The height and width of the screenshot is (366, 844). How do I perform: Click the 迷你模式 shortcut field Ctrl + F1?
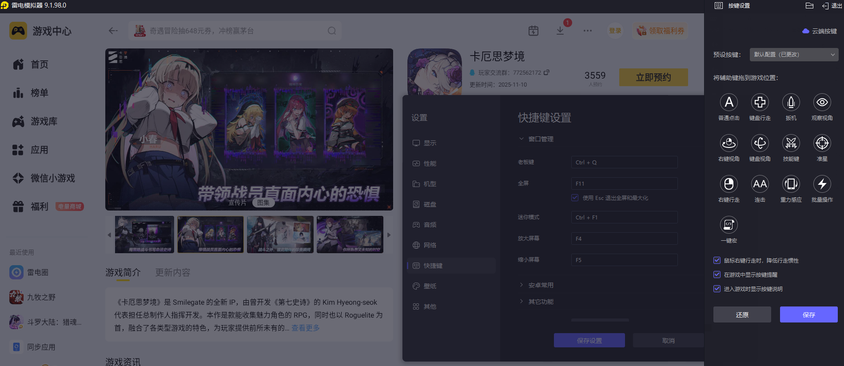pyautogui.click(x=624, y=217)
